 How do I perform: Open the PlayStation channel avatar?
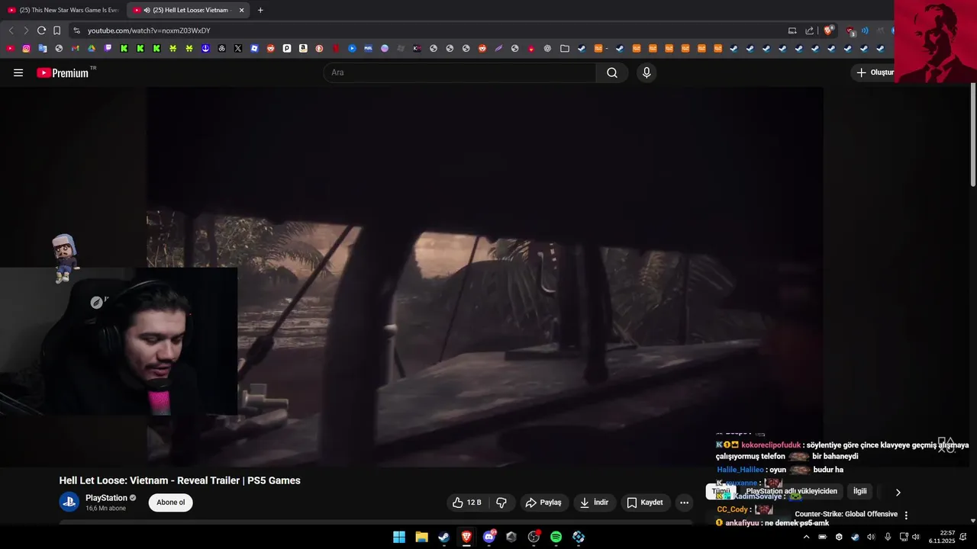click(x=69, y=502)
